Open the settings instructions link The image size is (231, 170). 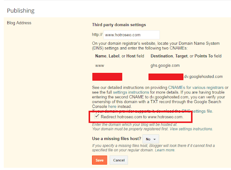point(131,92)
